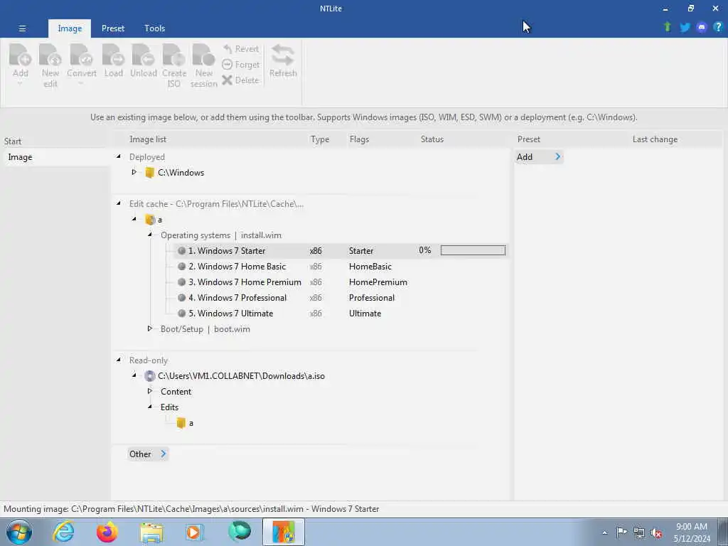Click the C:\Windows folder icon
The width and height of the screenshot is (728, 546).
[x=149, y=173]
